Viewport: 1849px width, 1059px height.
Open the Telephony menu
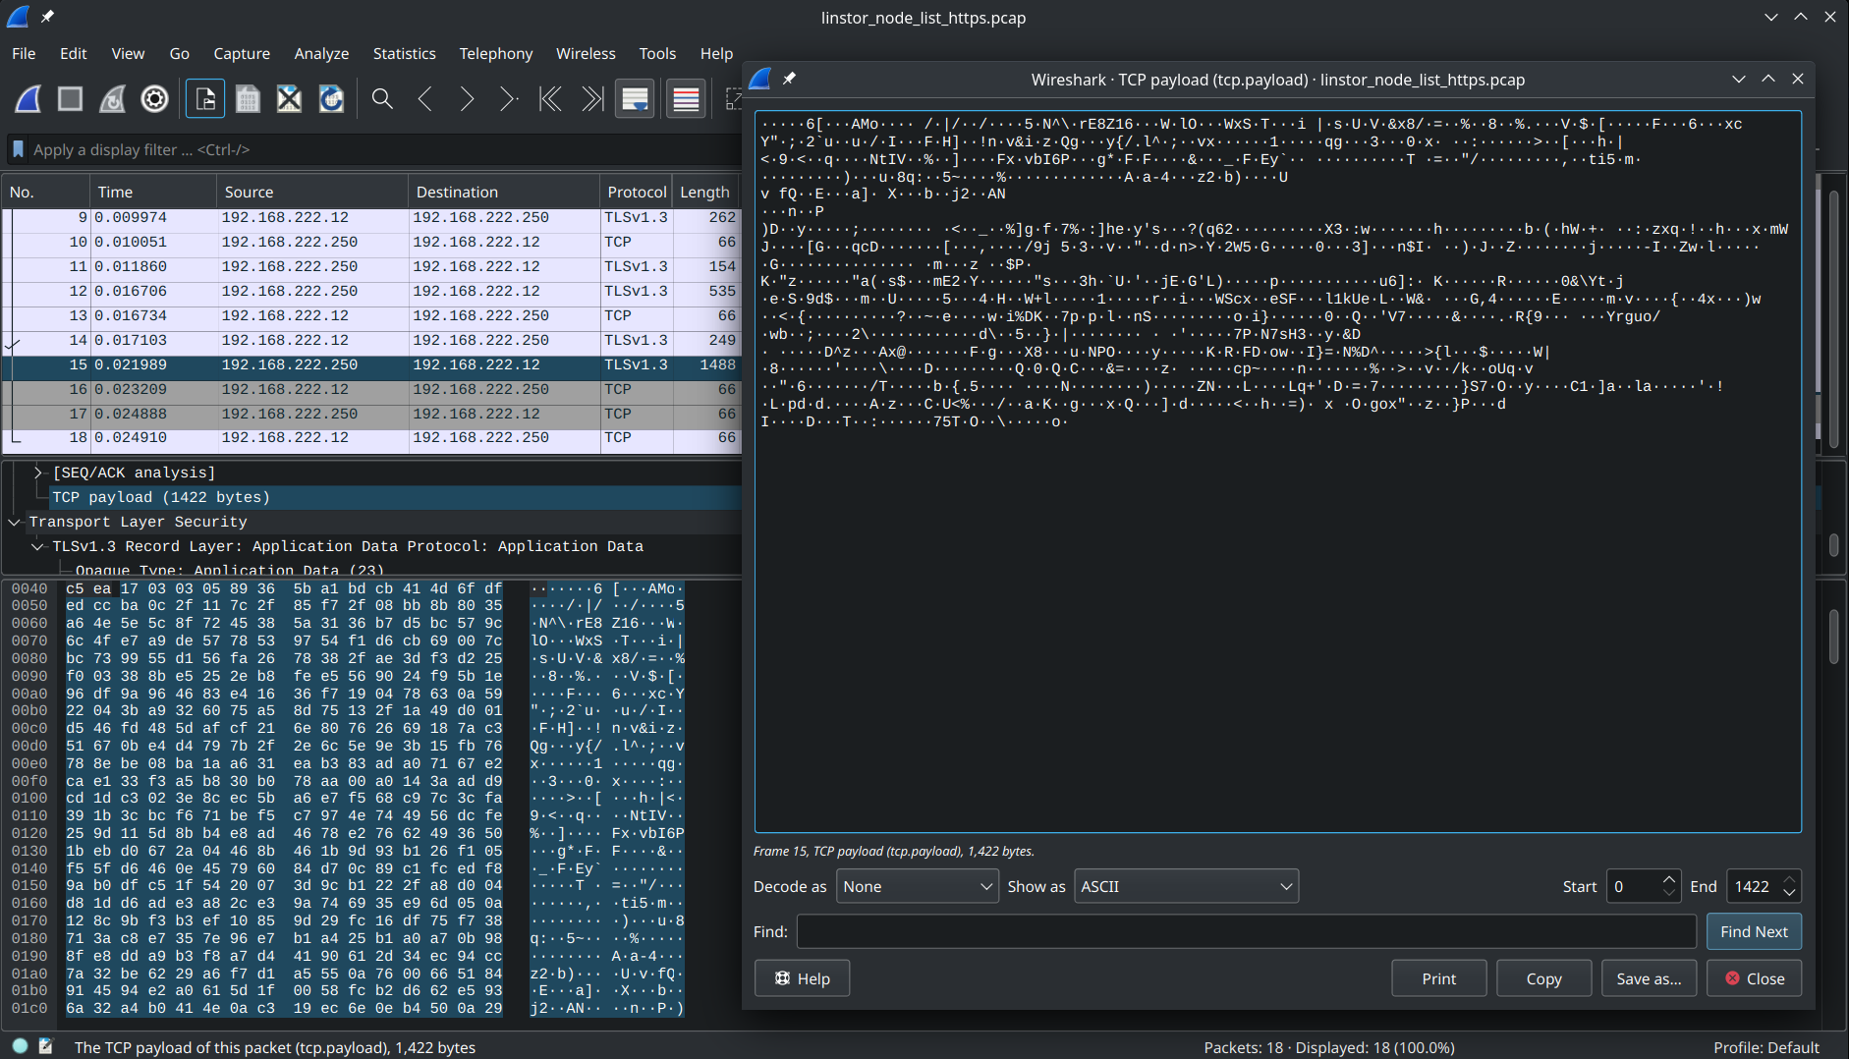(495, 54)
